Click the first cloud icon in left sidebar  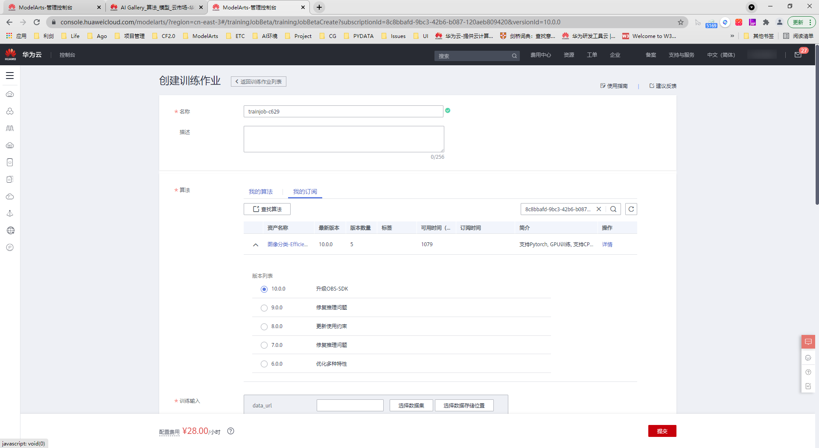10,94
